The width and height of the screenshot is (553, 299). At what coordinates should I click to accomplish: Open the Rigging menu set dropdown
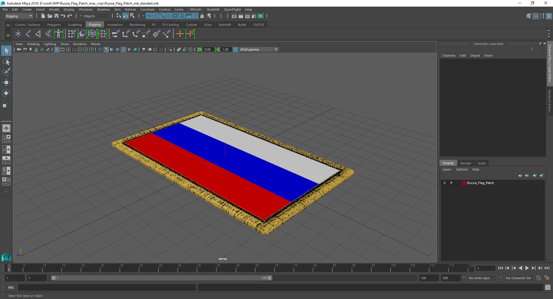(x=19, y=16)
